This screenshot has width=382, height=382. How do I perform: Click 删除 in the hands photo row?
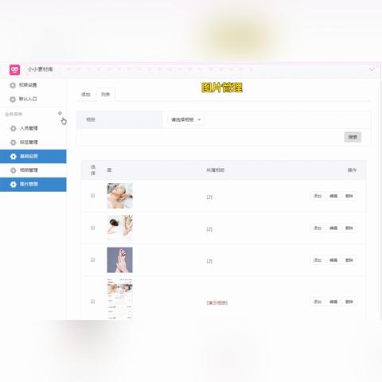[x=349, y=260]
